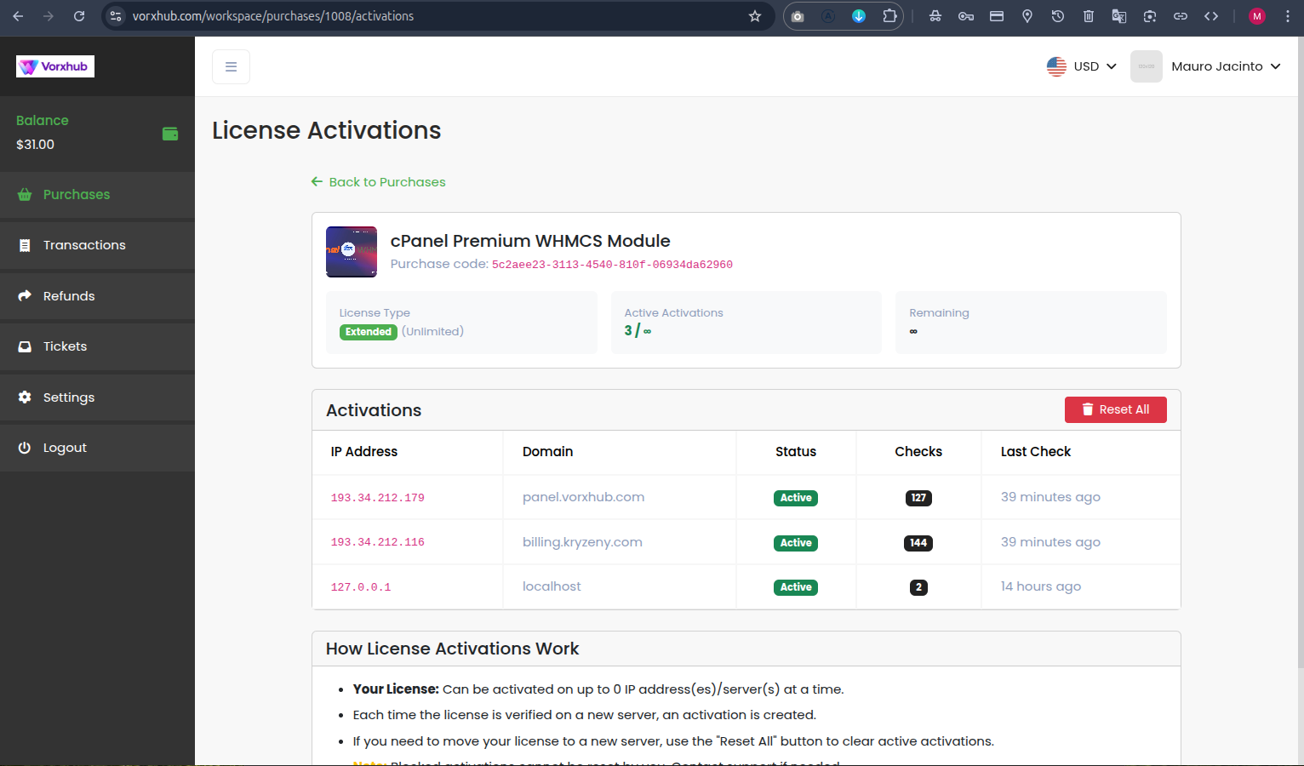This screenshot has height=766, width=1304.
Task: Open the browser extensions puzzle icon
Action: click(x=889, y=16)
